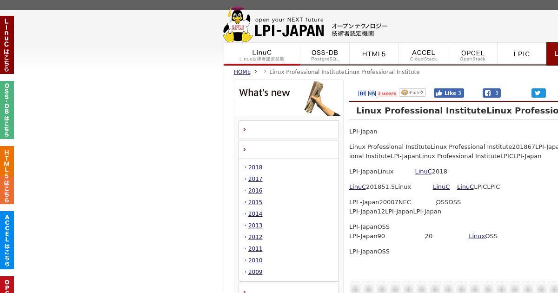This screenshot has width=558, height=293.
Task: Click the red LinuC side banner
Action: [7, 45]
